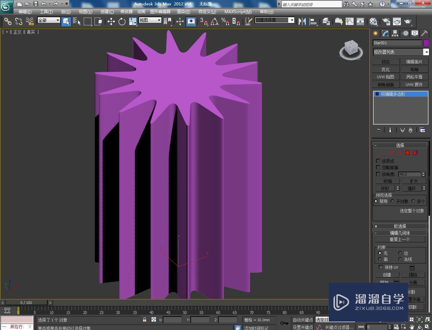Collapse the 选择 rollout
432x330 pixels.
(x=400, y=145)
